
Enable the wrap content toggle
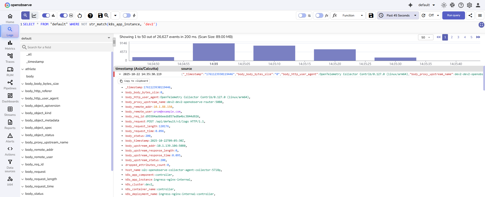point(302,15)
